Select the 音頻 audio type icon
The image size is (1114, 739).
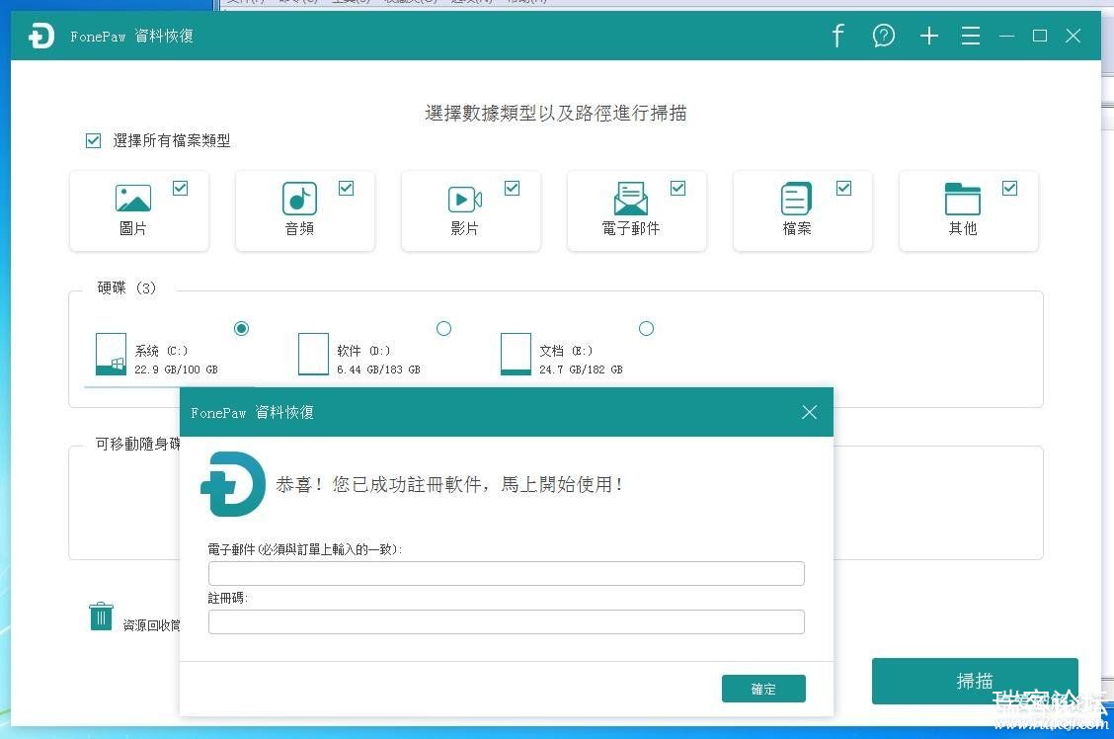point(299,199)
